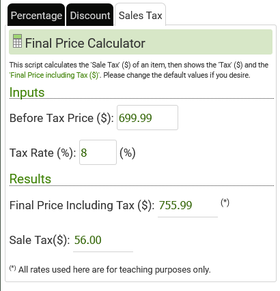Screen dimensions: 280x291
Task: Click the Sale Tax($) label
Action: (x=40, y=240)
